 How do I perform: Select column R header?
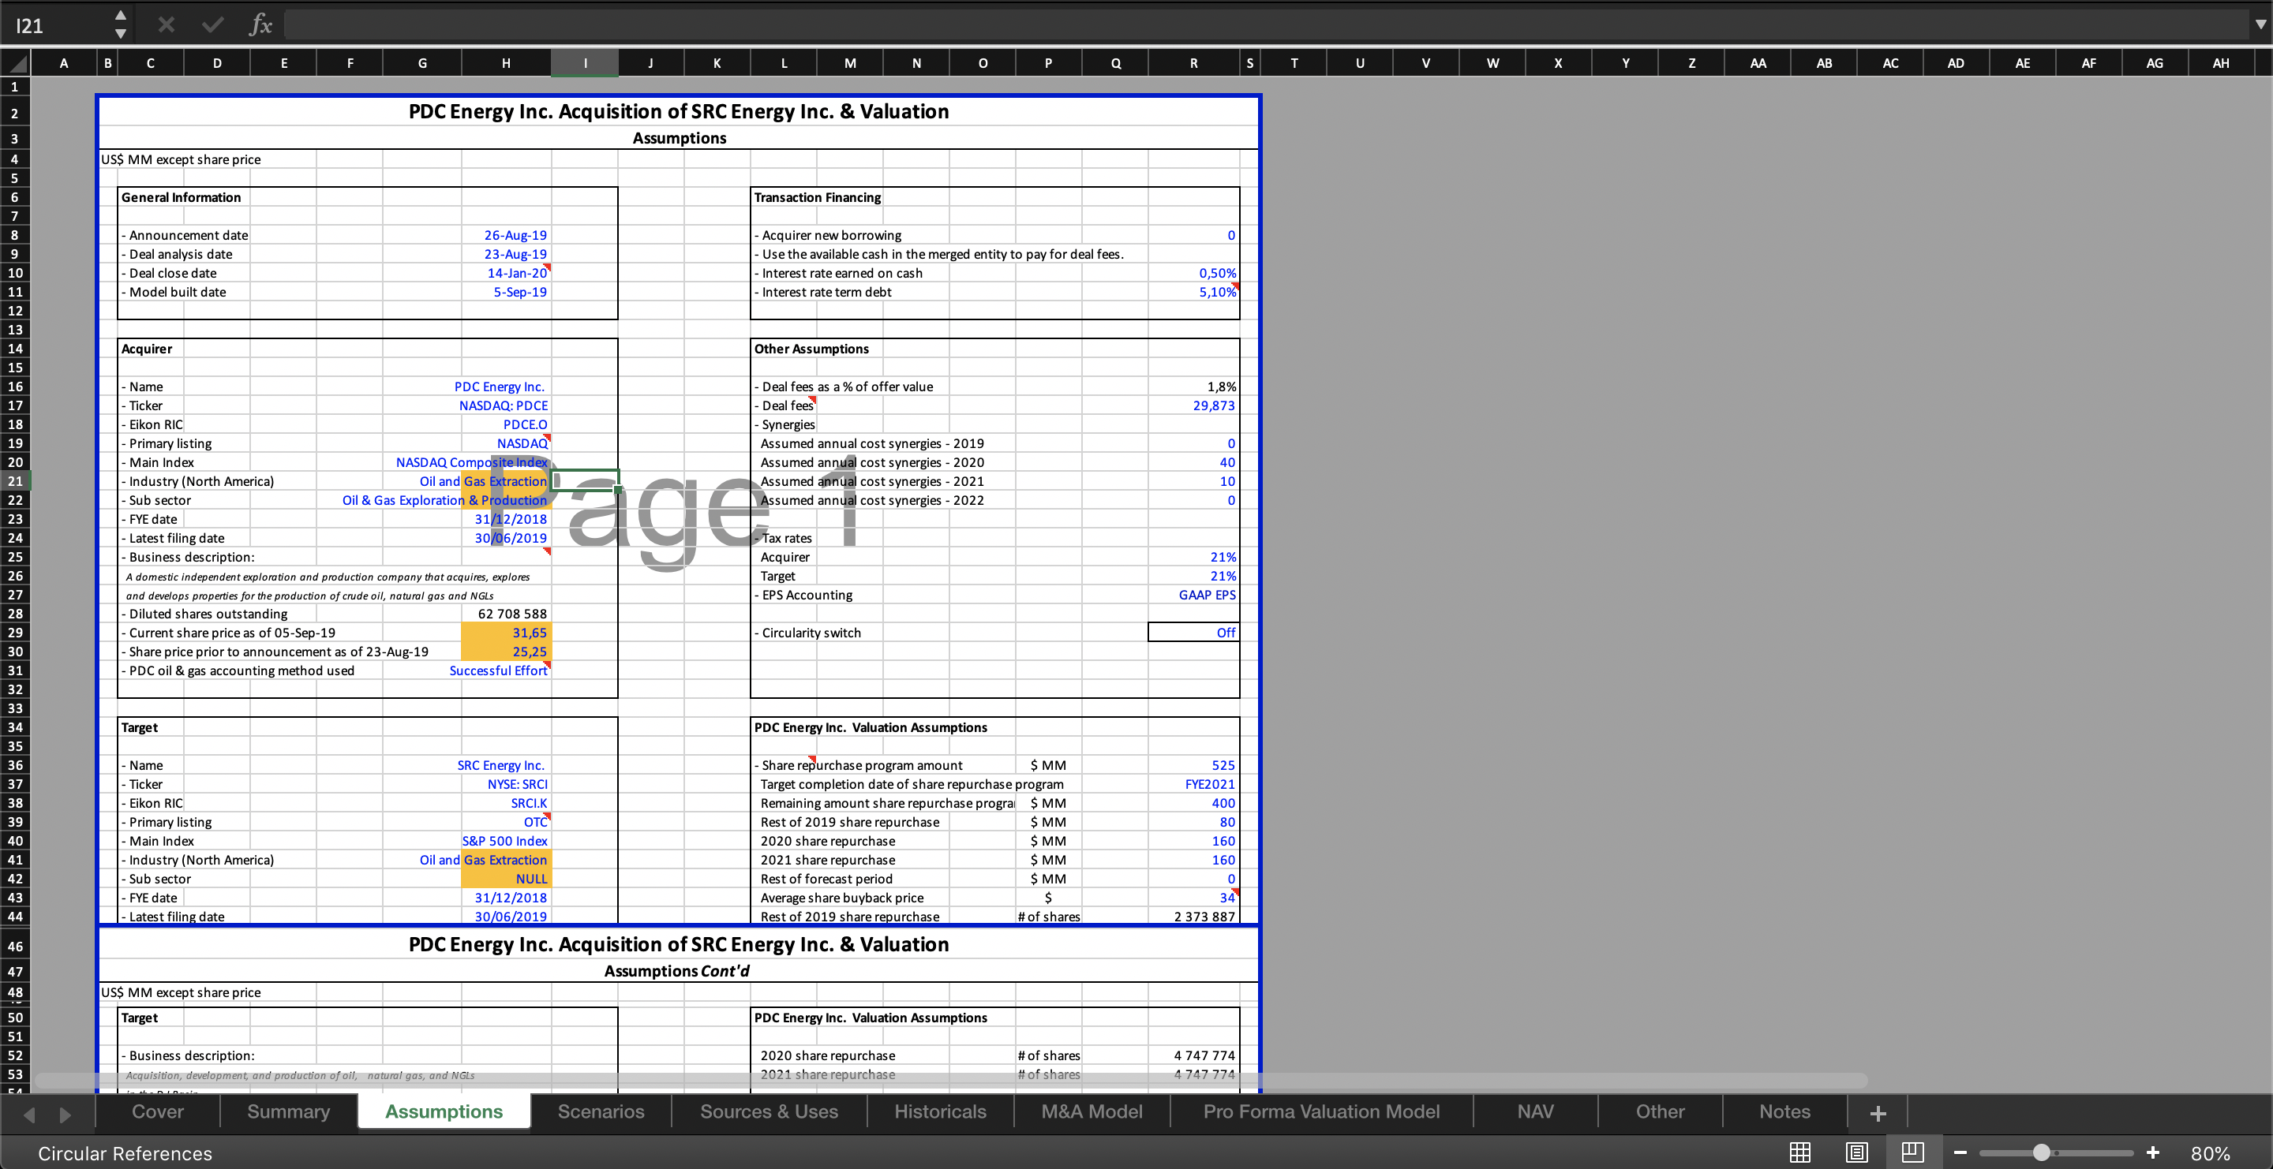[1194, 62]
